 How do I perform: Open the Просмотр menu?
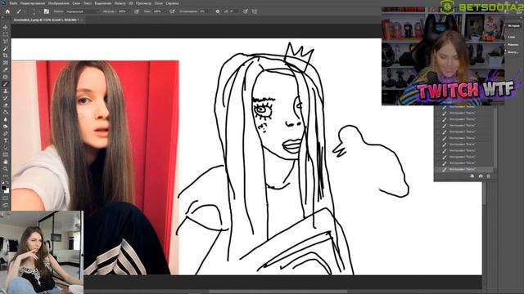coord(143,3)
